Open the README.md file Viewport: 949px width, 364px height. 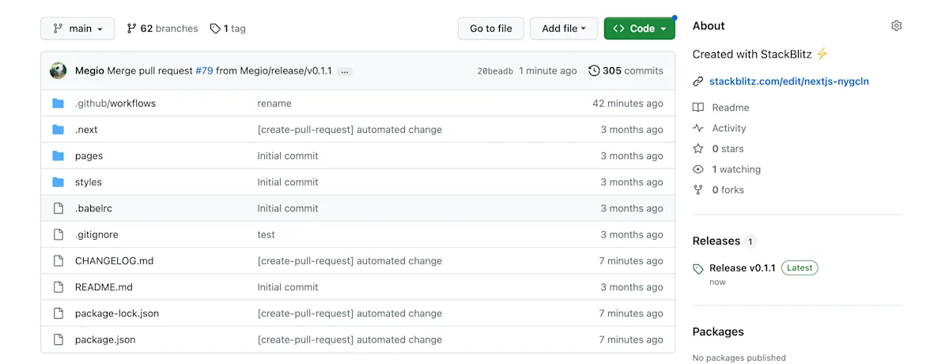(104, 287)
